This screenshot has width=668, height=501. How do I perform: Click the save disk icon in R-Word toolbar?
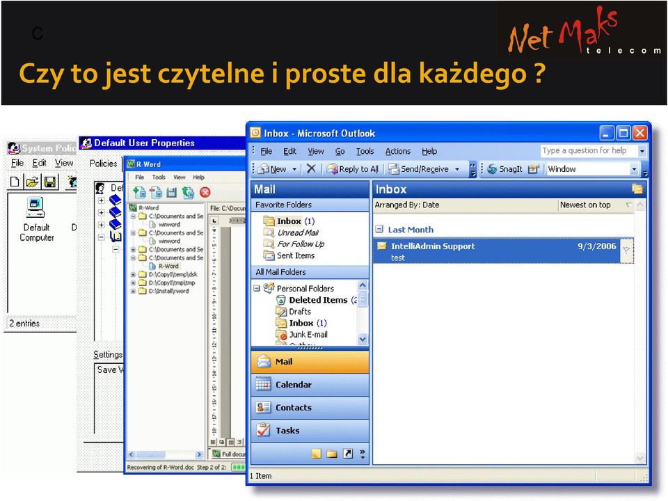pos(171,193)
